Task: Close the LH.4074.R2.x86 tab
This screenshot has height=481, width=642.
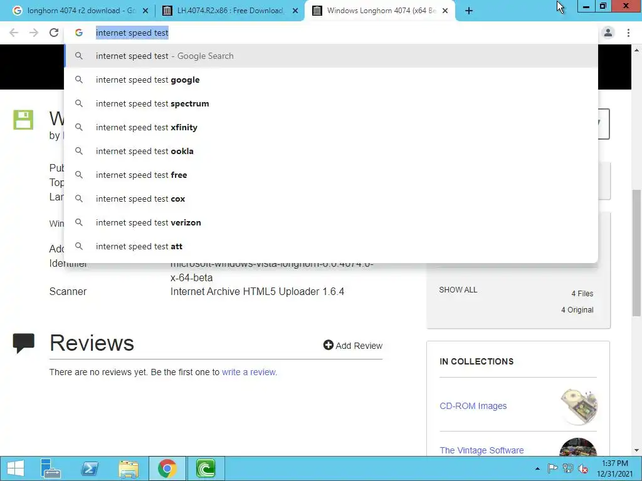Action: (x=295, y=11)
